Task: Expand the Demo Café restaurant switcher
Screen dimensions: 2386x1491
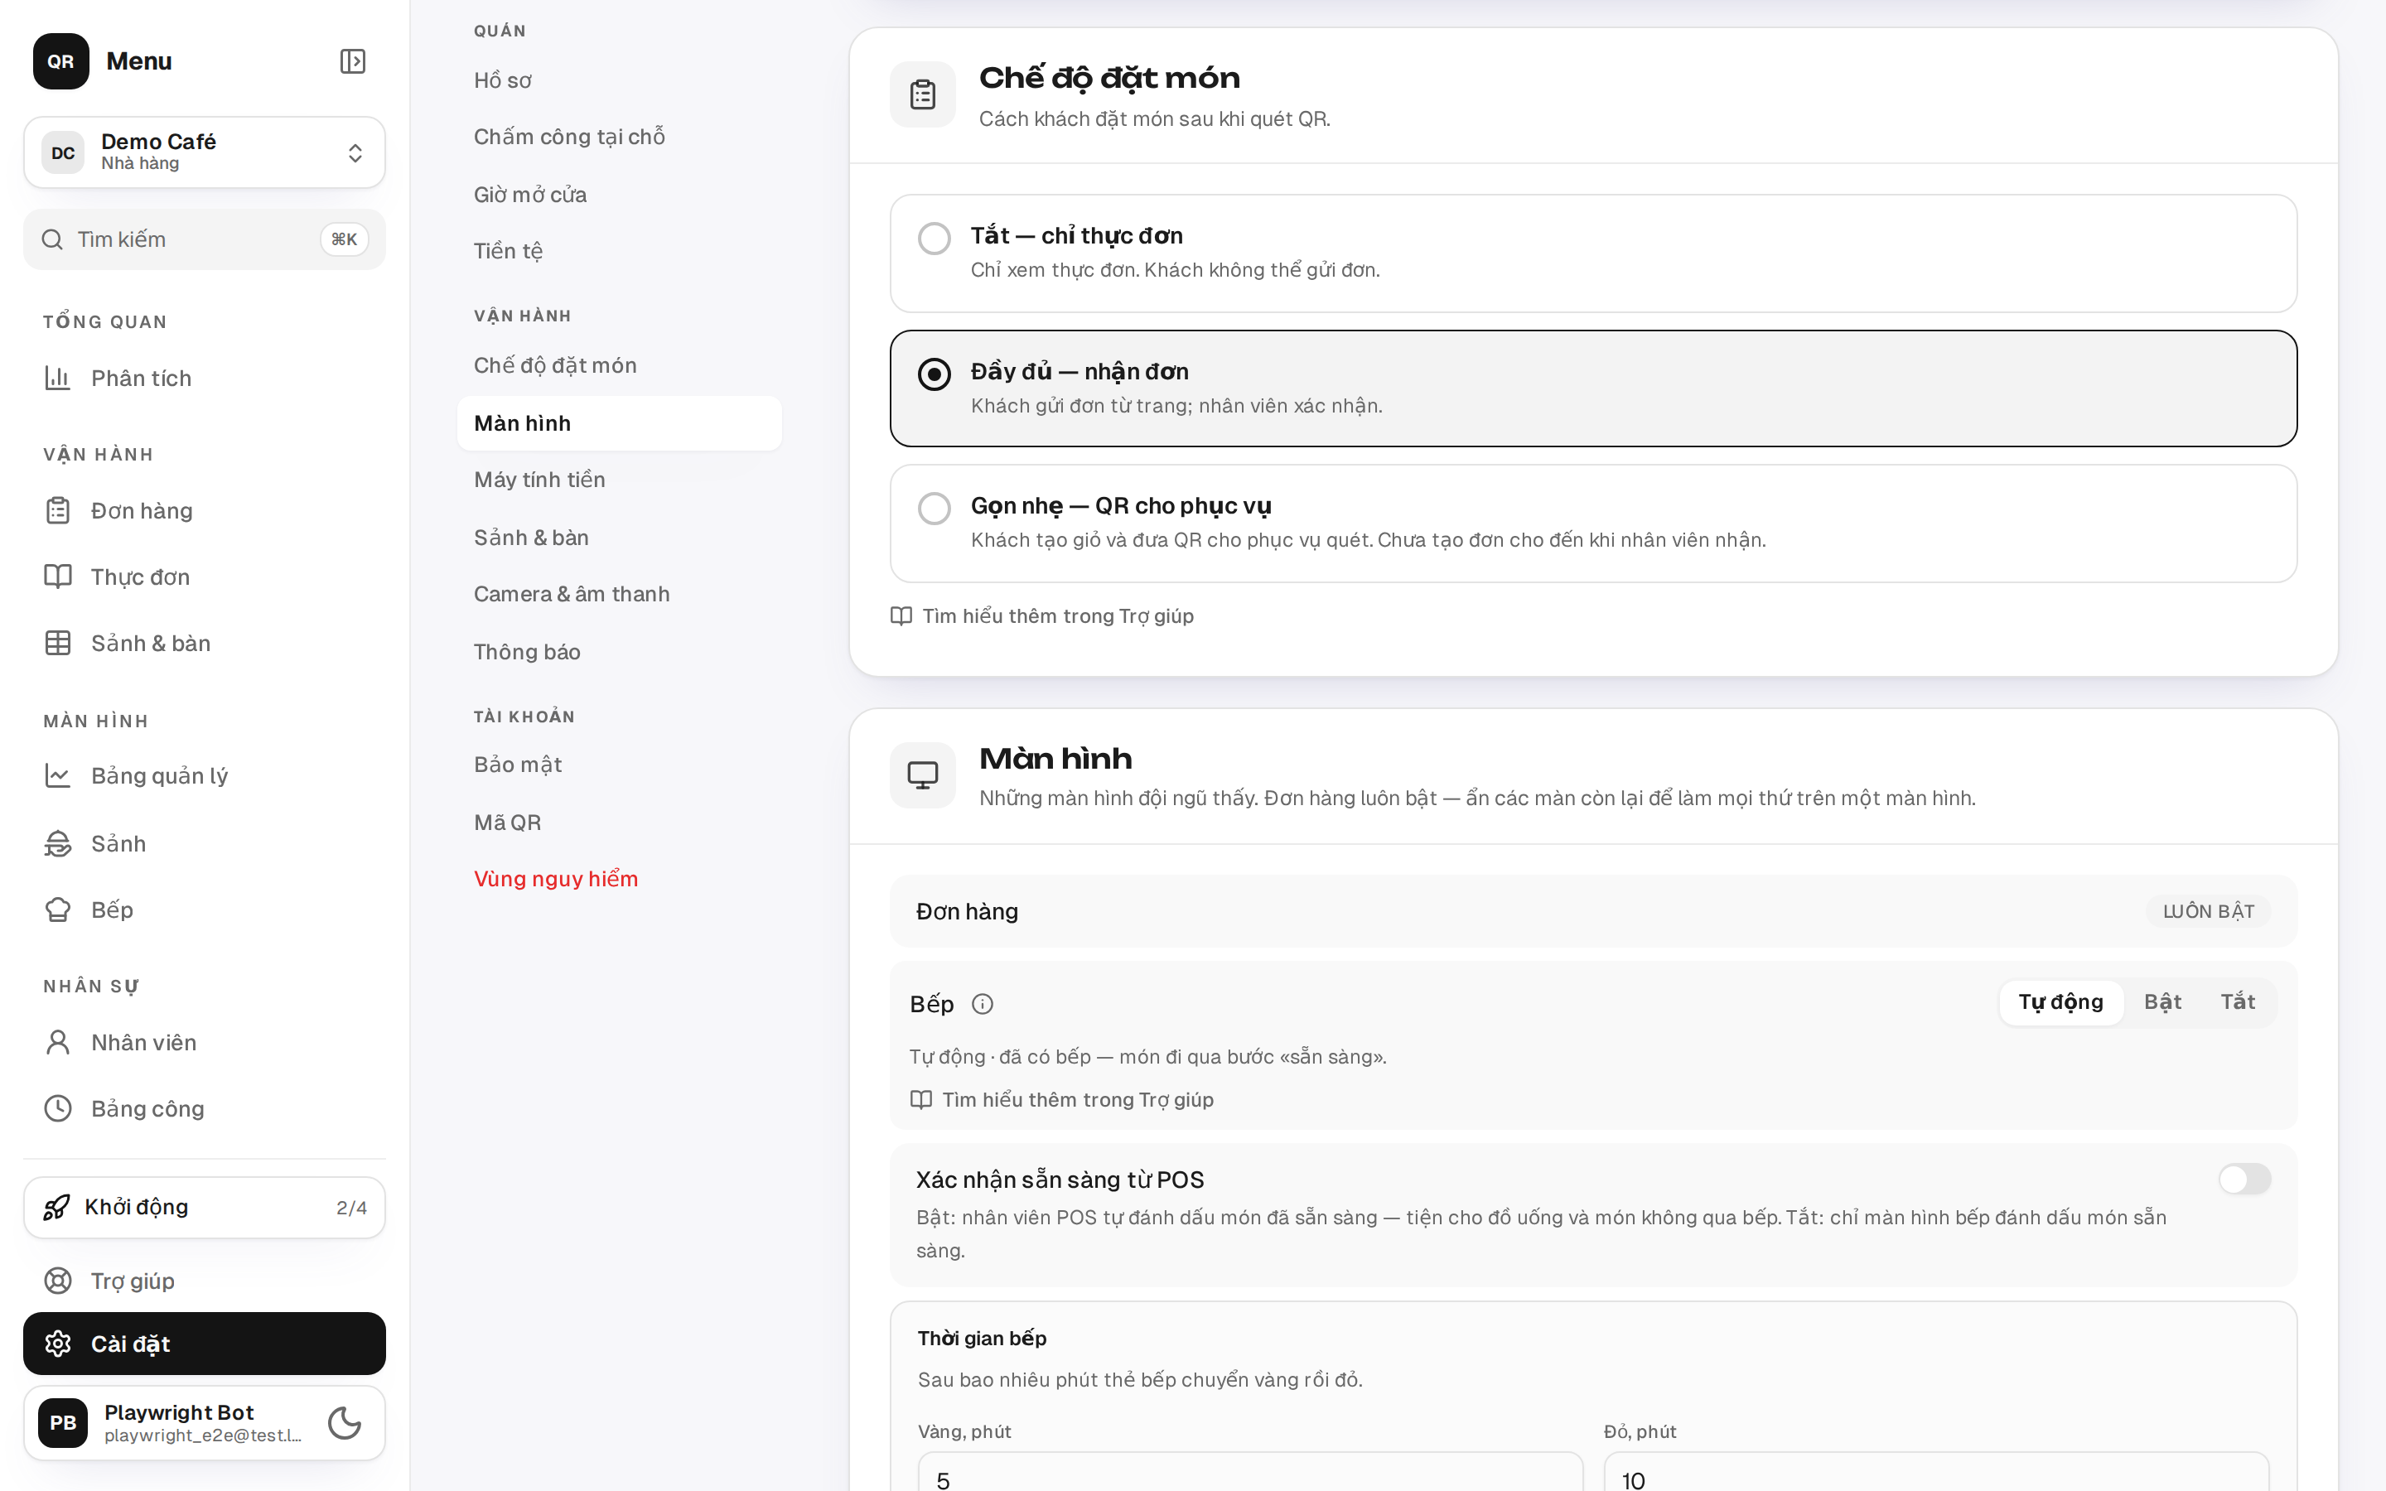Action: [204, 152]
